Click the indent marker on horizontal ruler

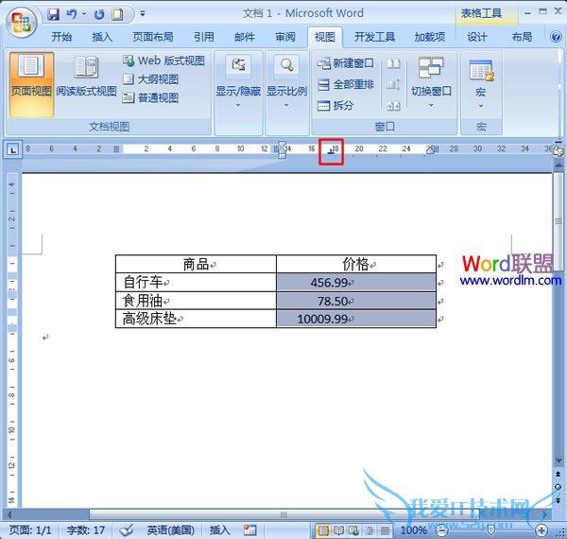pyautogui.click(x=282, y=149)
